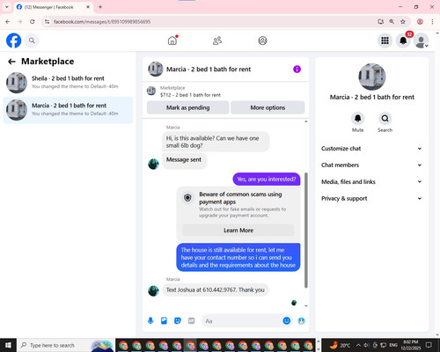Open the Groups icon in top navigation
This screenshot has width=440, height=352.
pos(262,40)
